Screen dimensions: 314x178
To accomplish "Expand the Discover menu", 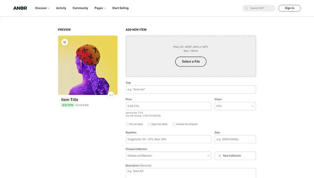I will click(x=42, y=8).
